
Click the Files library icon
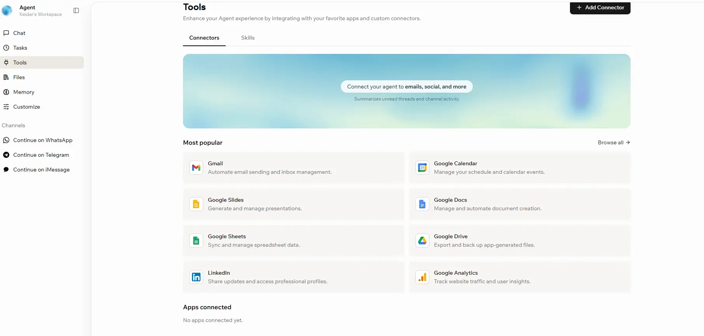coord(6,77)
